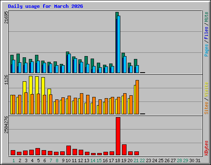
Task: Select the red KBytes bar for day 5
Action: pos(38,151)
